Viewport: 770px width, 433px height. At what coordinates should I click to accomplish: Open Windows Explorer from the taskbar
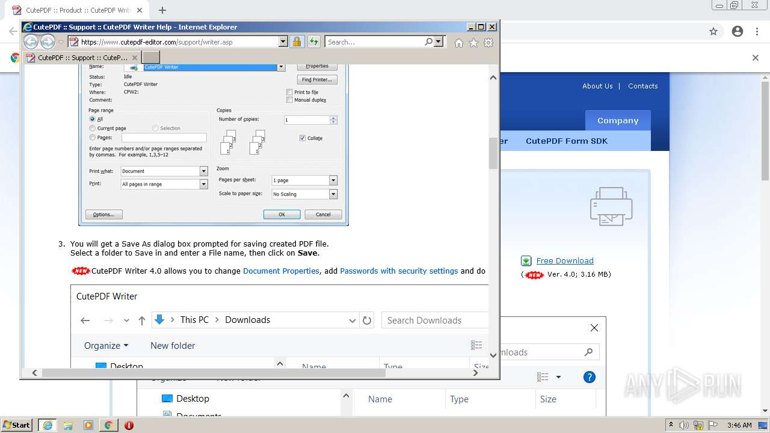(x=68, y=425)
